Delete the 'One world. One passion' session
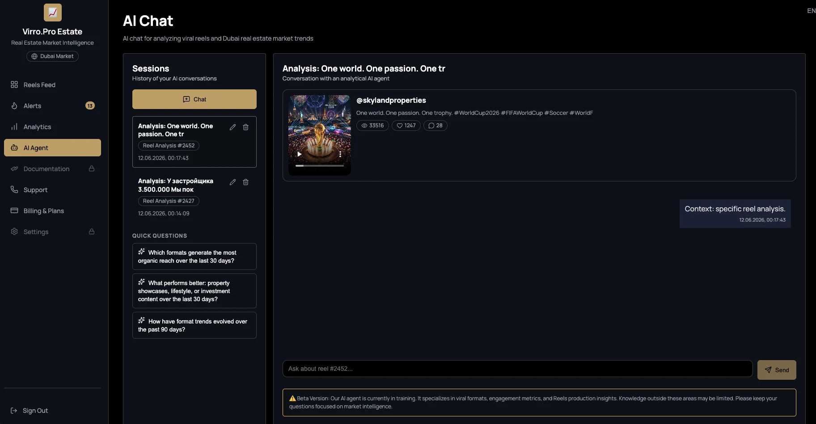Image resolution: width=816 pixels, height=424 pixels. point(245,127)
